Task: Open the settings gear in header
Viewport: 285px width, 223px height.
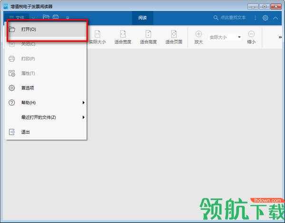Action: 265,18
